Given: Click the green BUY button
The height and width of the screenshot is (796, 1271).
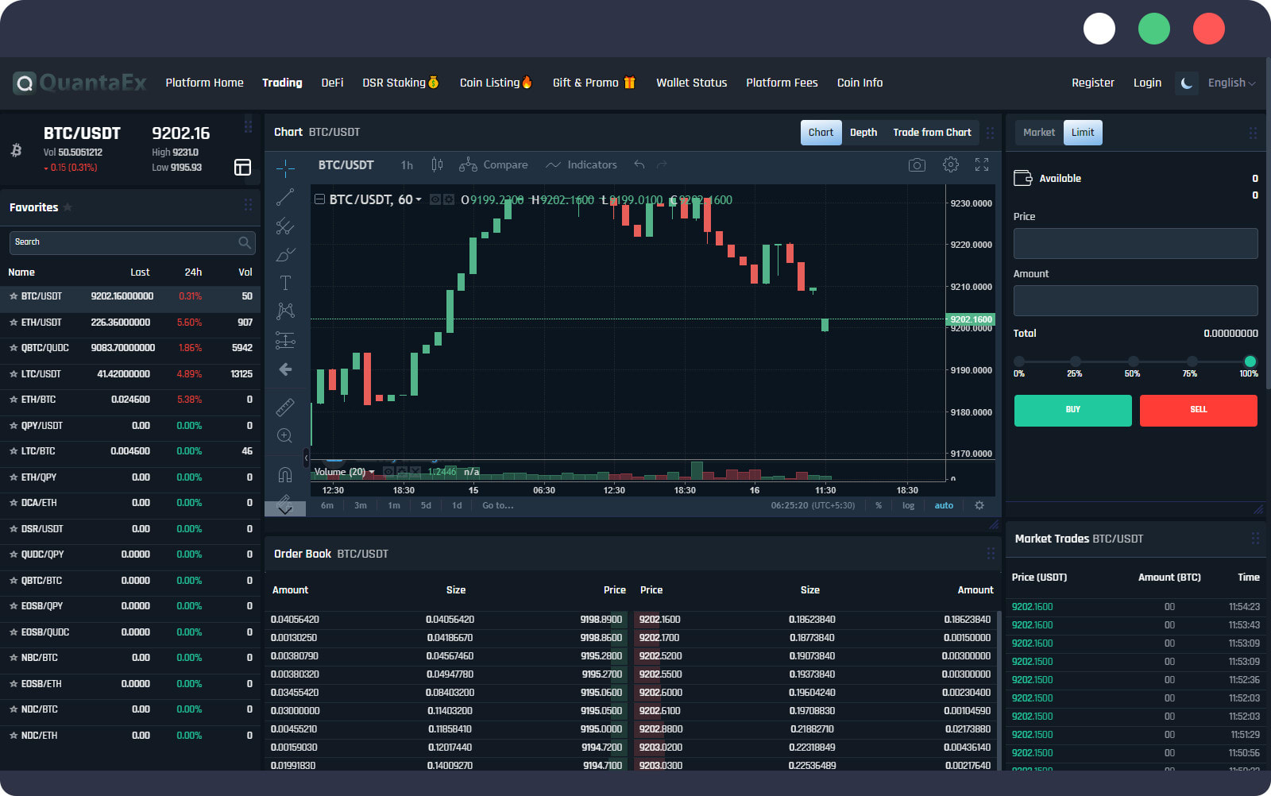Looking at the screenshot, I should tap(1073, 410).
